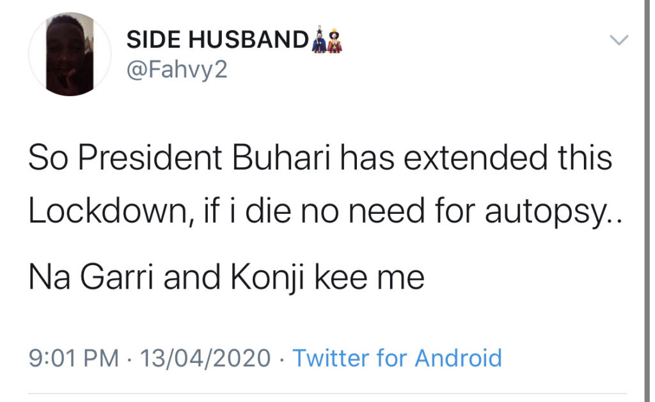Open the SIDE HUSBAND display name
The image size is (655, 402).
pyautogui.click(x=217, y=40)
